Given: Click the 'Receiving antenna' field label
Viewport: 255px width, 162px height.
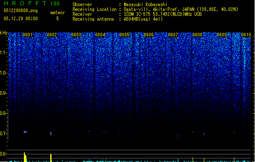Looking at the screenshot, I should 93,19.
